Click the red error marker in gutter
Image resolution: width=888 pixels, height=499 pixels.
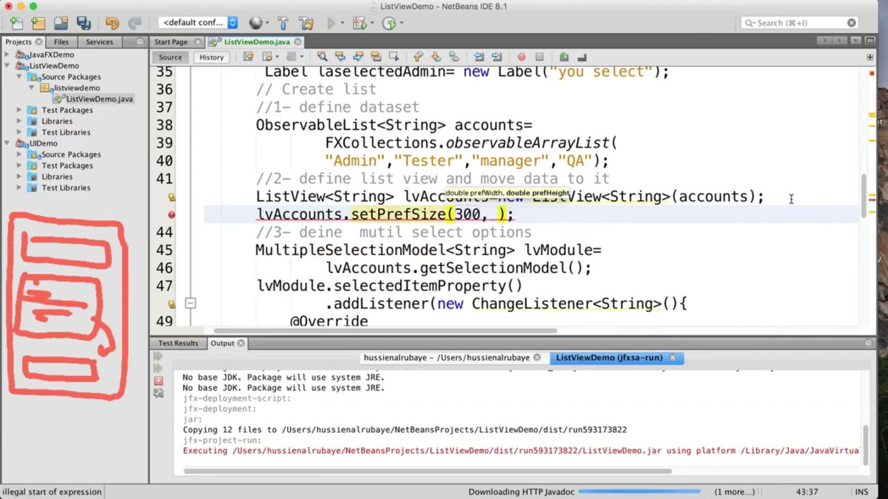coord(171,215)
